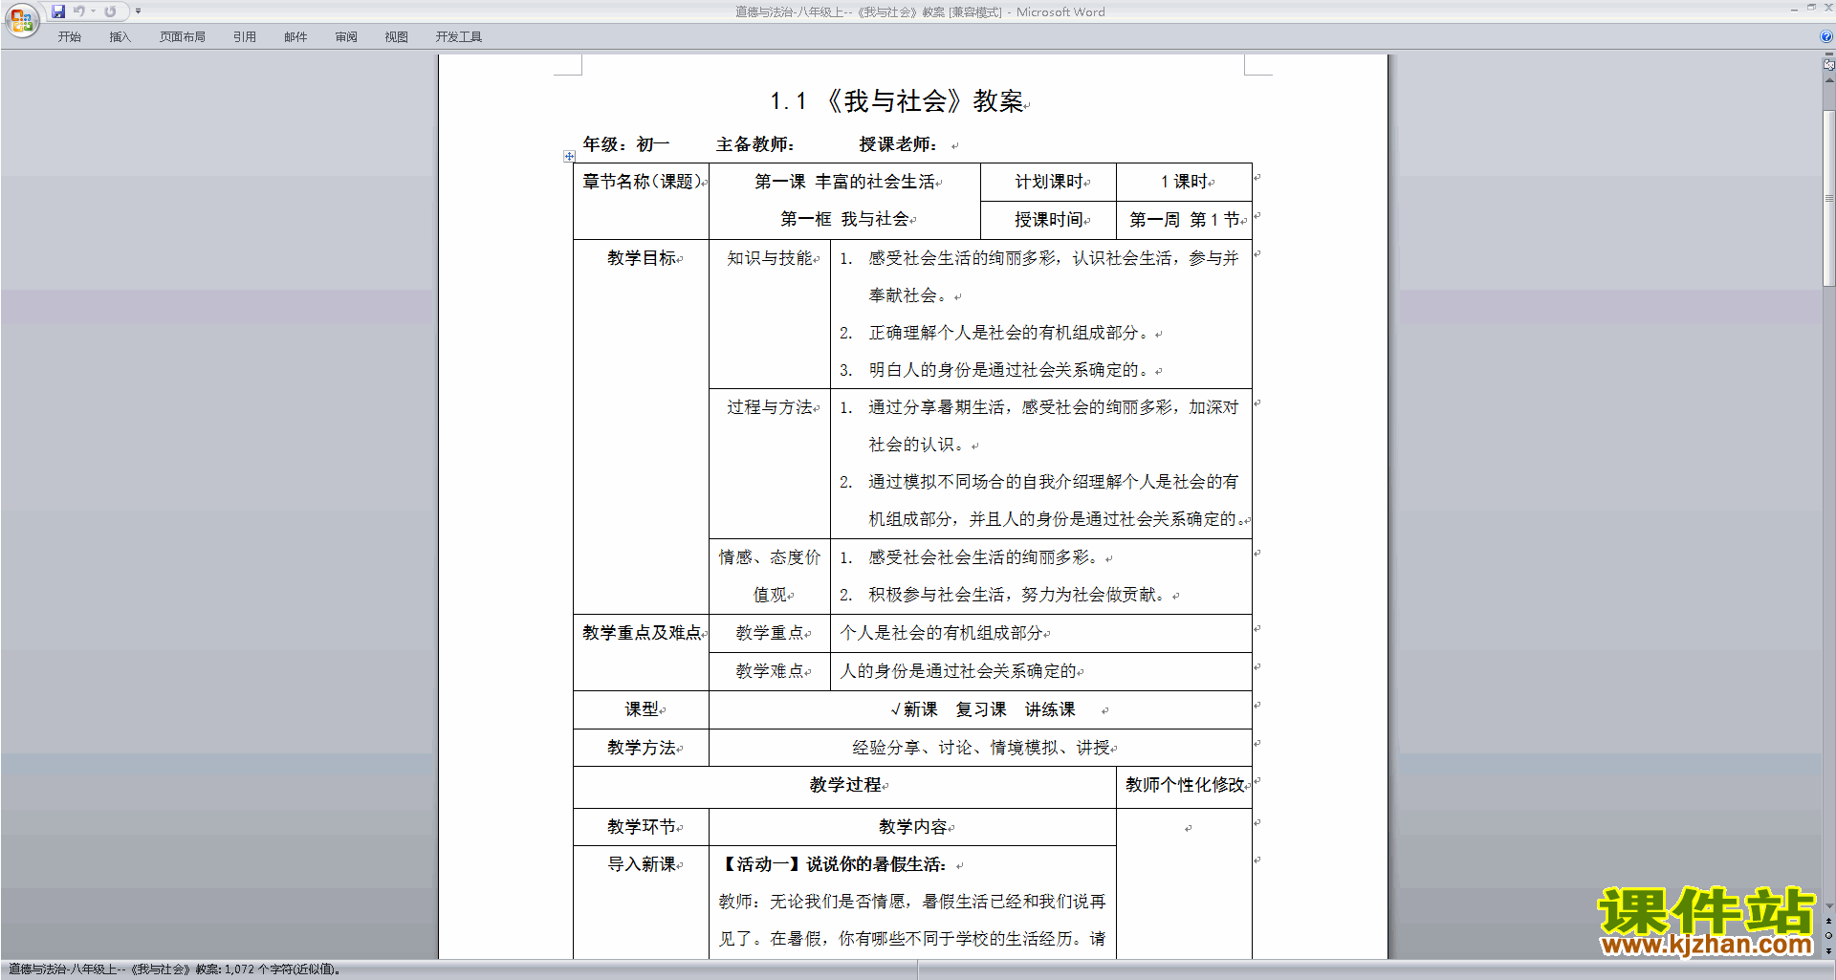This screenshot has width=1836, height=980.
Task: Click the cell 课型
Action: click(642, 709)
